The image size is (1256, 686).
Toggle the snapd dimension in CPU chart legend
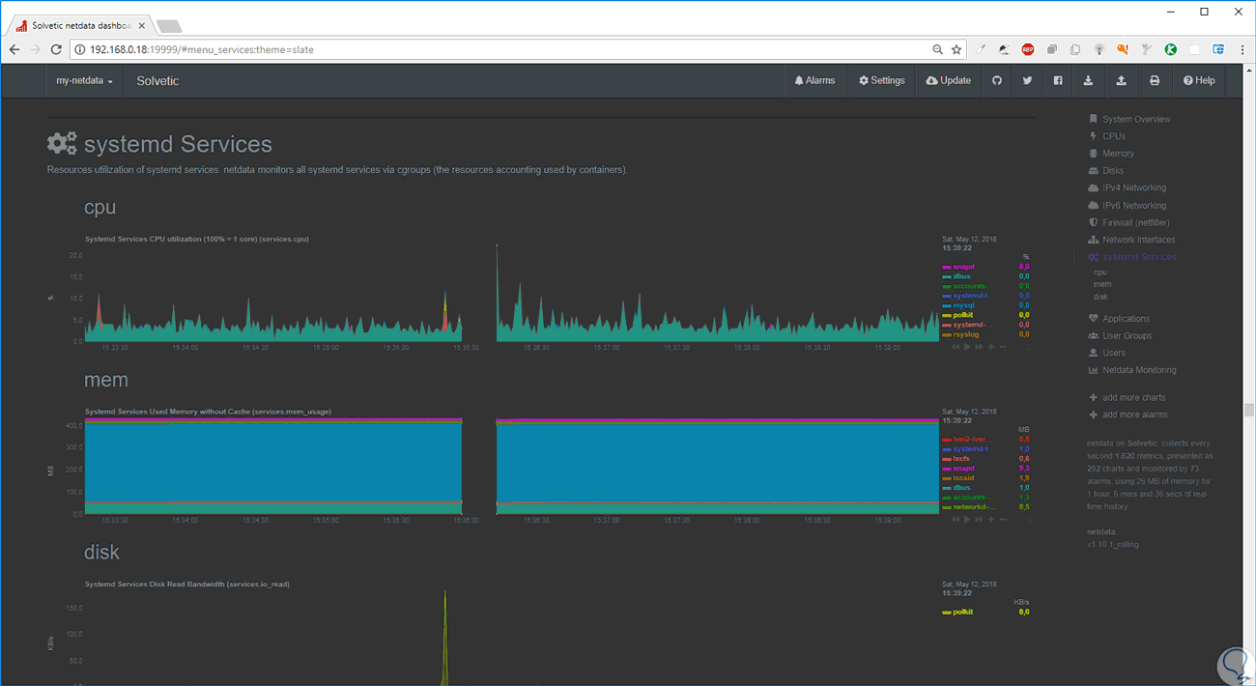coord(962,267)
